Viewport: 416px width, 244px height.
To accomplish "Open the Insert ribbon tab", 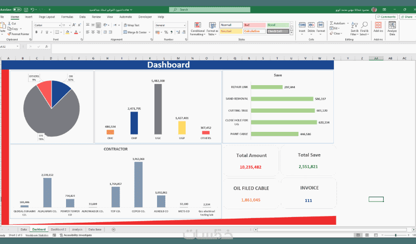I will point(29,17).
